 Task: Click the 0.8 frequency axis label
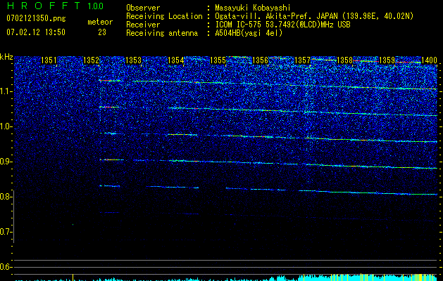pyautogui.click(x=6, y=197)
